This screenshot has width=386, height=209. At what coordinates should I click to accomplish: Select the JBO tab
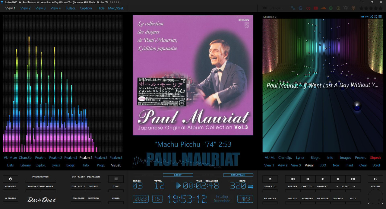pos(323,165)
